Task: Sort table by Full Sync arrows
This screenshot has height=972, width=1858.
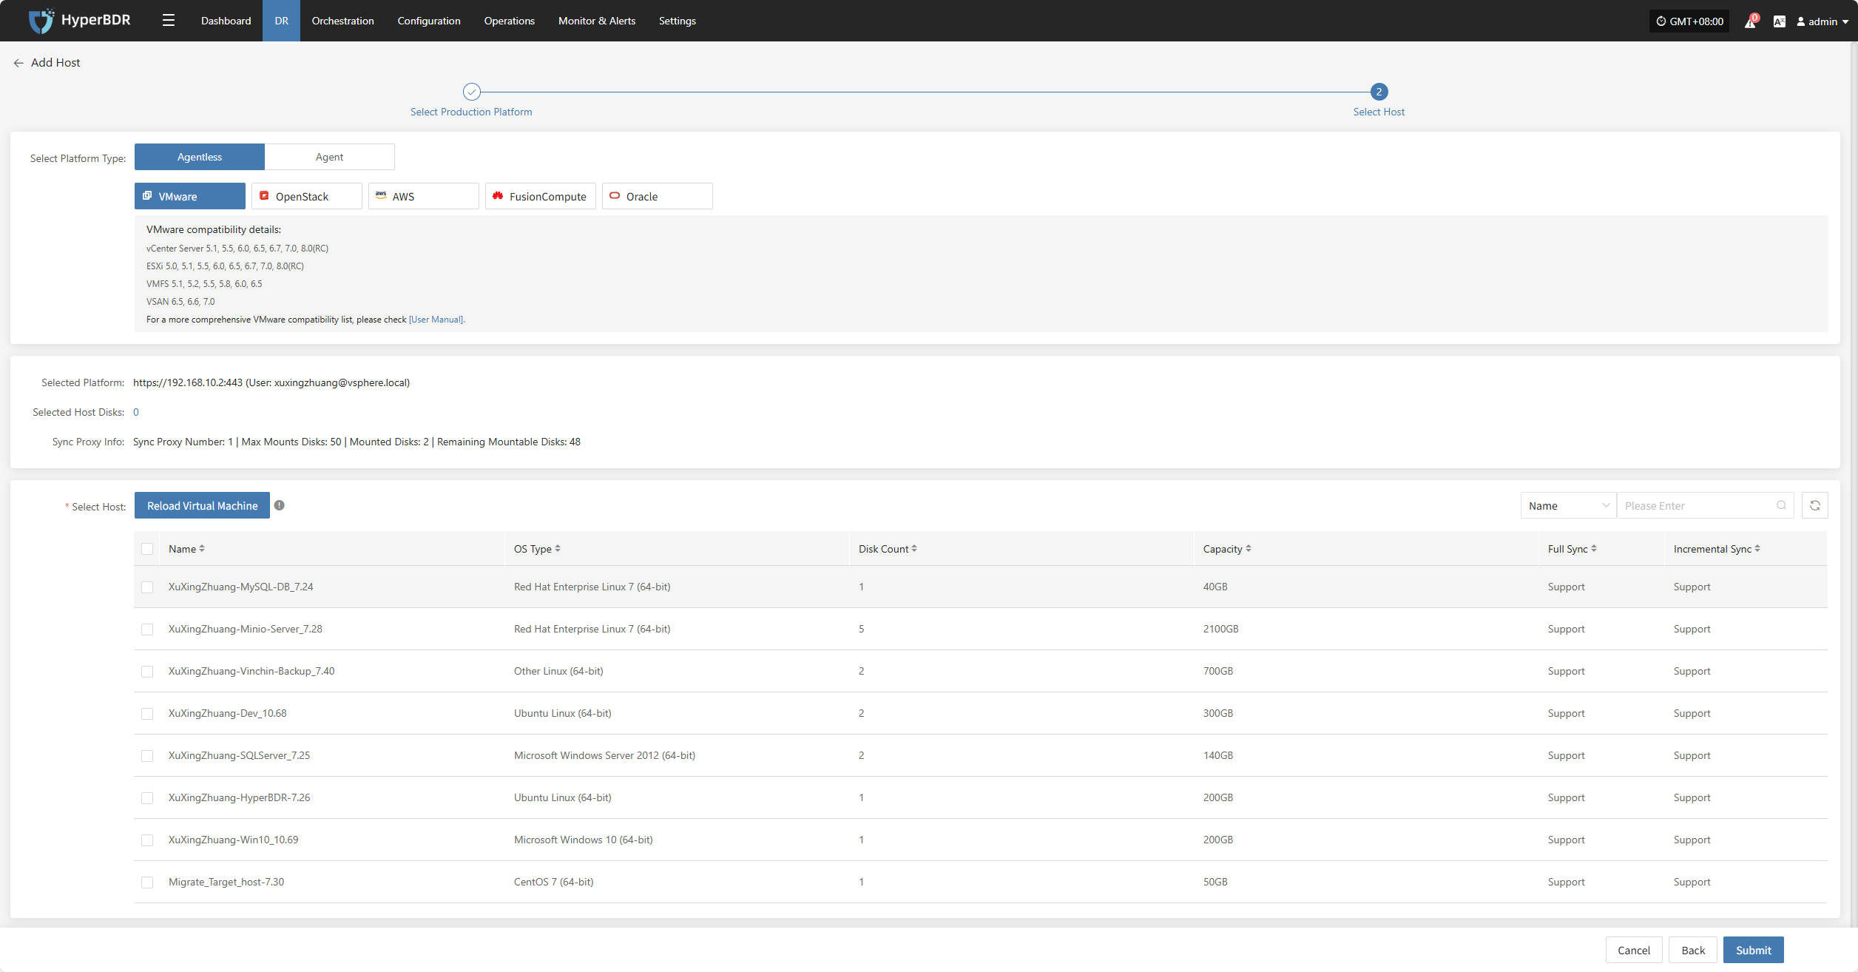Action: pyautogui.click(x=1594, y=549)
